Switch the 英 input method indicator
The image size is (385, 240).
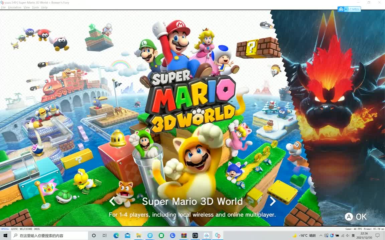(x=353, y=235)
